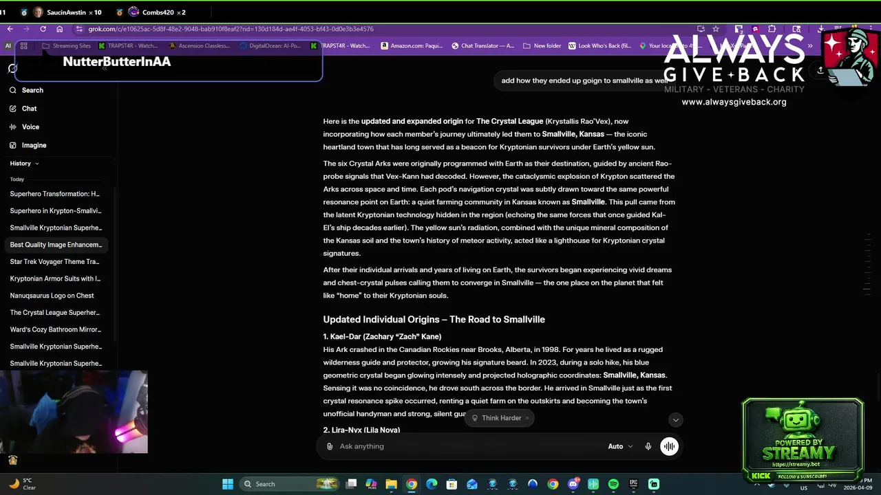
Task: Start dictation with the microphone icon
Action: 648,446
